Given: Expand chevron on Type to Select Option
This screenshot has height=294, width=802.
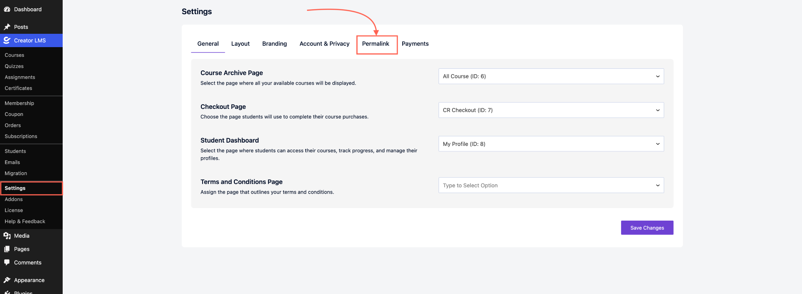Looking at the screenshot, I should click(657, 185).
